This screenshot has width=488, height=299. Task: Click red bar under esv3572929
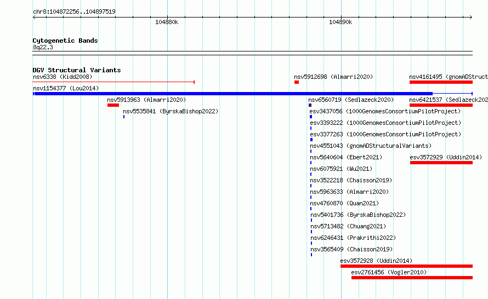tap(441, 163)
